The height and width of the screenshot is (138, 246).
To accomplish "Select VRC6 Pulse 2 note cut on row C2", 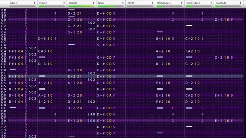I will pos(189,26).
